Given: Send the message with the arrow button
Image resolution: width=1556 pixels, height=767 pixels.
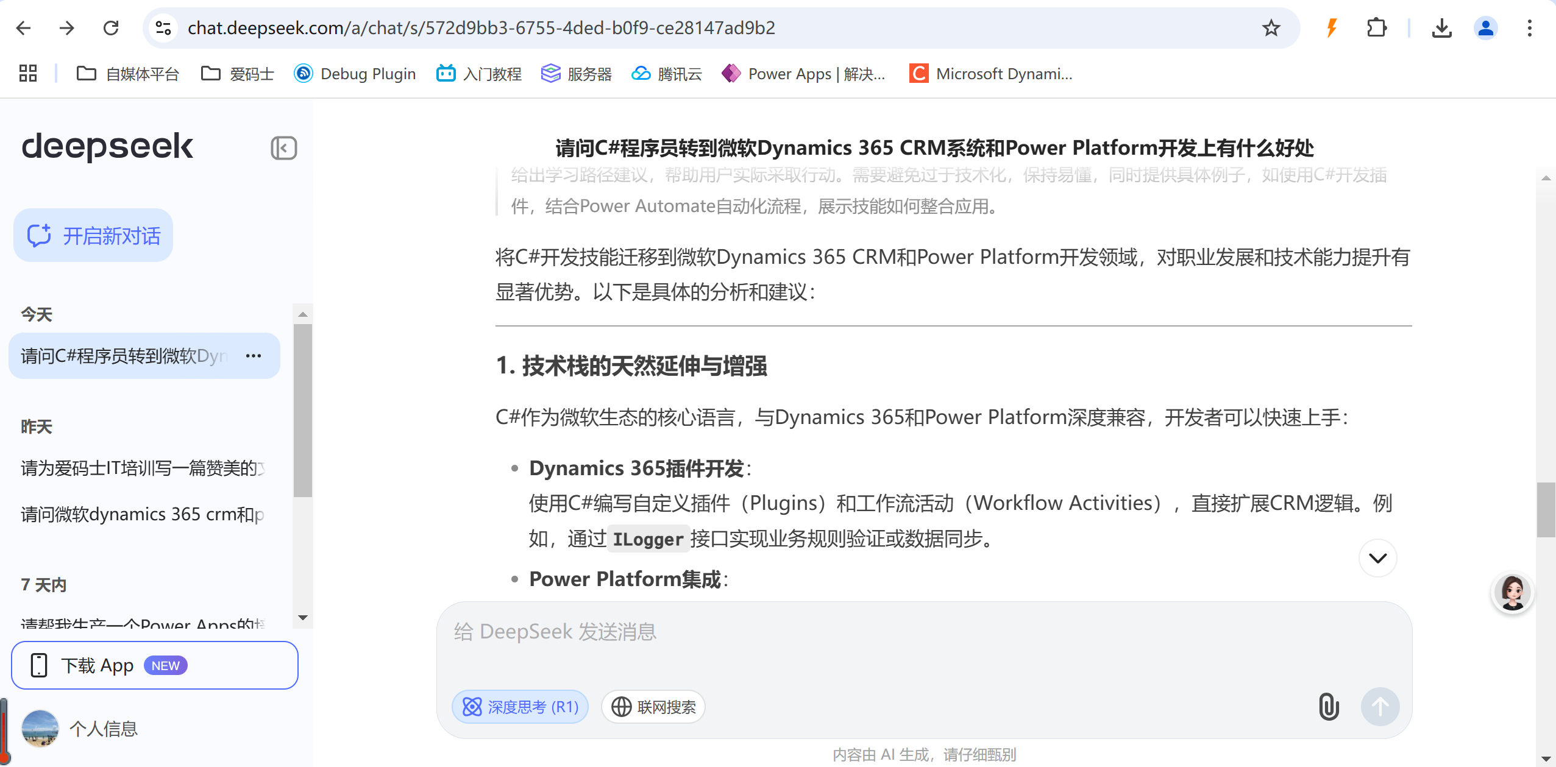Looking at the screenshot, I should click(x=1380, y=707).
